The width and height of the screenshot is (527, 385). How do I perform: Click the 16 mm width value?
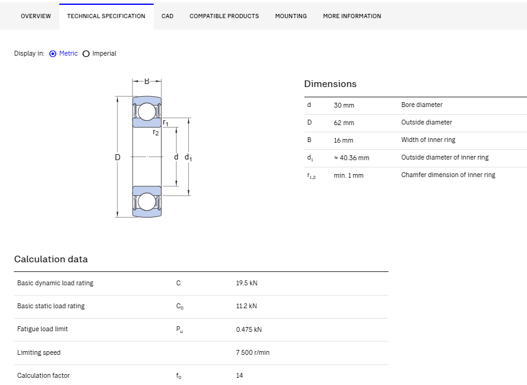pyautogui.click(x=344, y=140)
